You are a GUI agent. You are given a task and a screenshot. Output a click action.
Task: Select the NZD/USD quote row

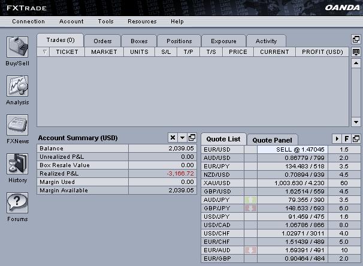point(281,174)
